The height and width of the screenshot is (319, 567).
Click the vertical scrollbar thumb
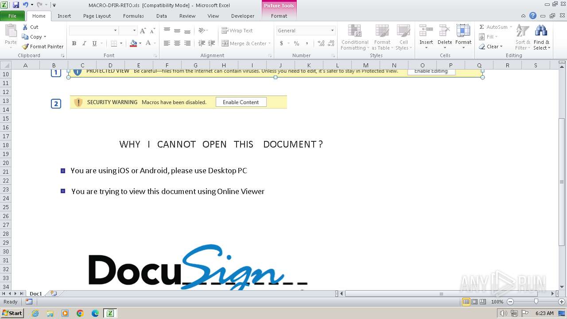pos(562,182)
